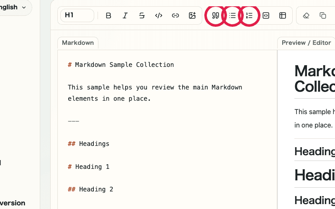Click the 'This sample helps you review' line
The height and width of the screenshot is (209, 335).
pos(155,87)
